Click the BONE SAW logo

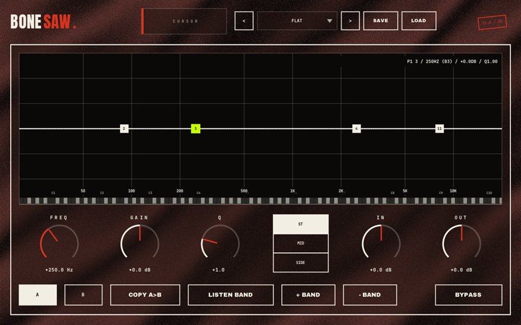pyautogui.click(x=43, y=21)
